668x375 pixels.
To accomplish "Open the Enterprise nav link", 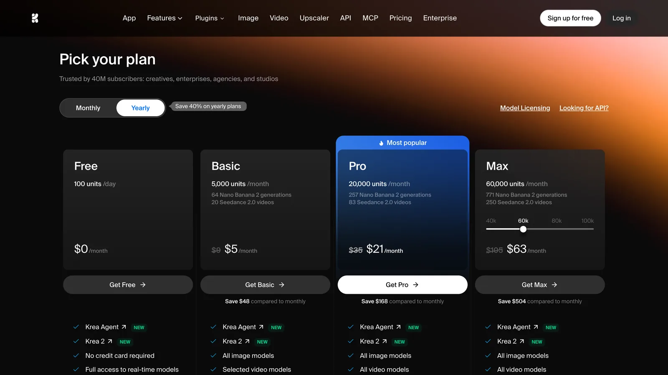I will click(440, 18).
